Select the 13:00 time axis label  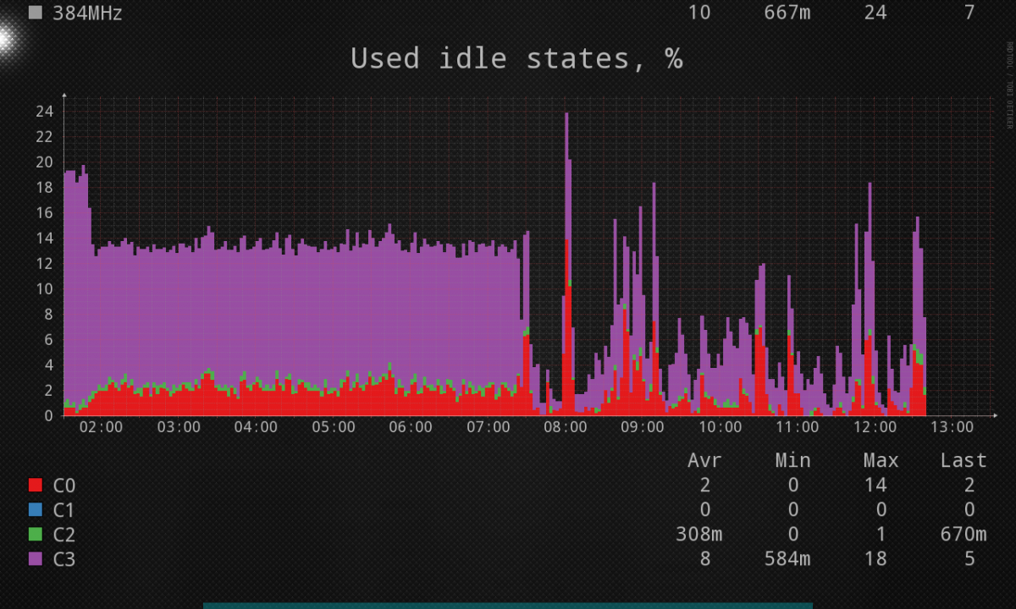pyautogui.click(x=952, y=428)
